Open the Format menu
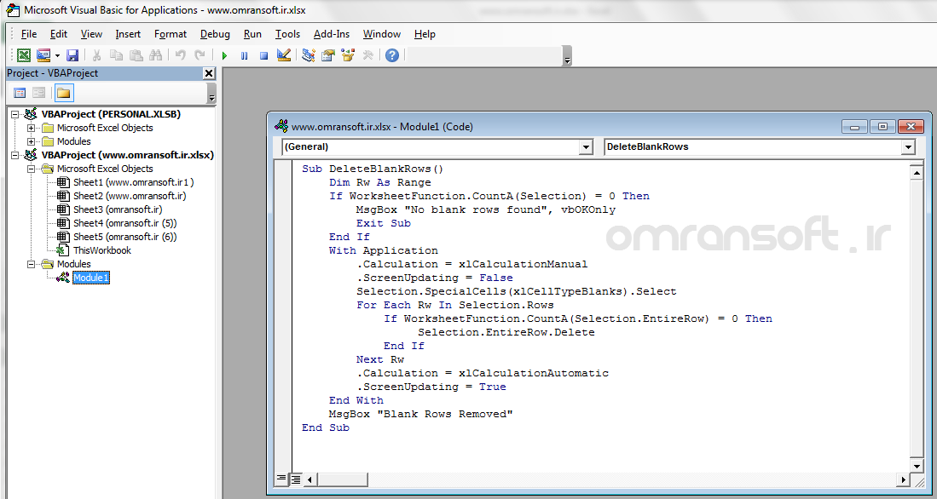This screenshot has width=937, height=499. (x=171, y=34)
